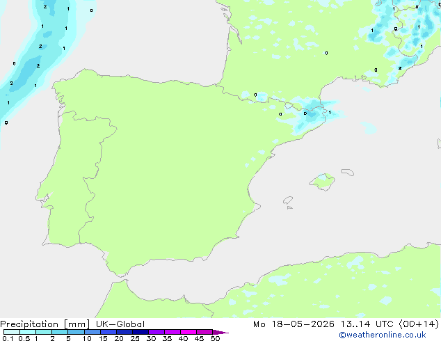Screen dimensions: 441x341
Task: Click the '35' legend scale value
Action: coord(167,338)
